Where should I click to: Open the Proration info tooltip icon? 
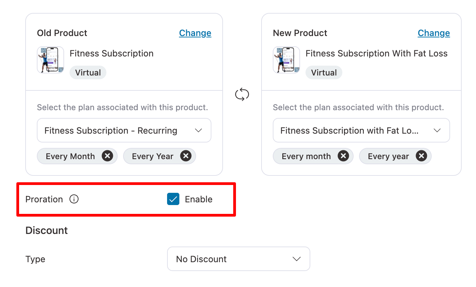coord(74,199)
